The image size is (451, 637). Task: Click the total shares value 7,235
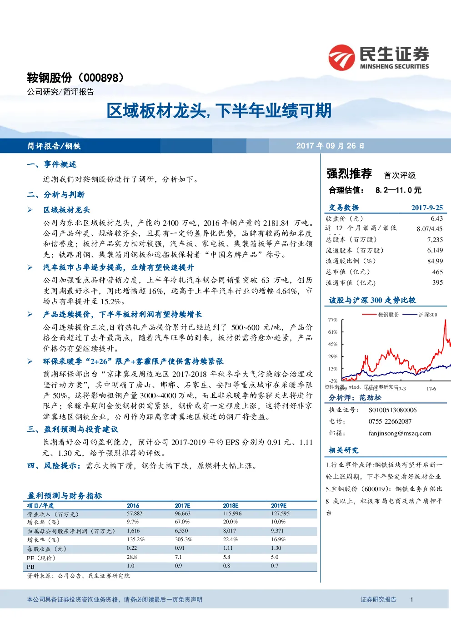tap(435, 240)
